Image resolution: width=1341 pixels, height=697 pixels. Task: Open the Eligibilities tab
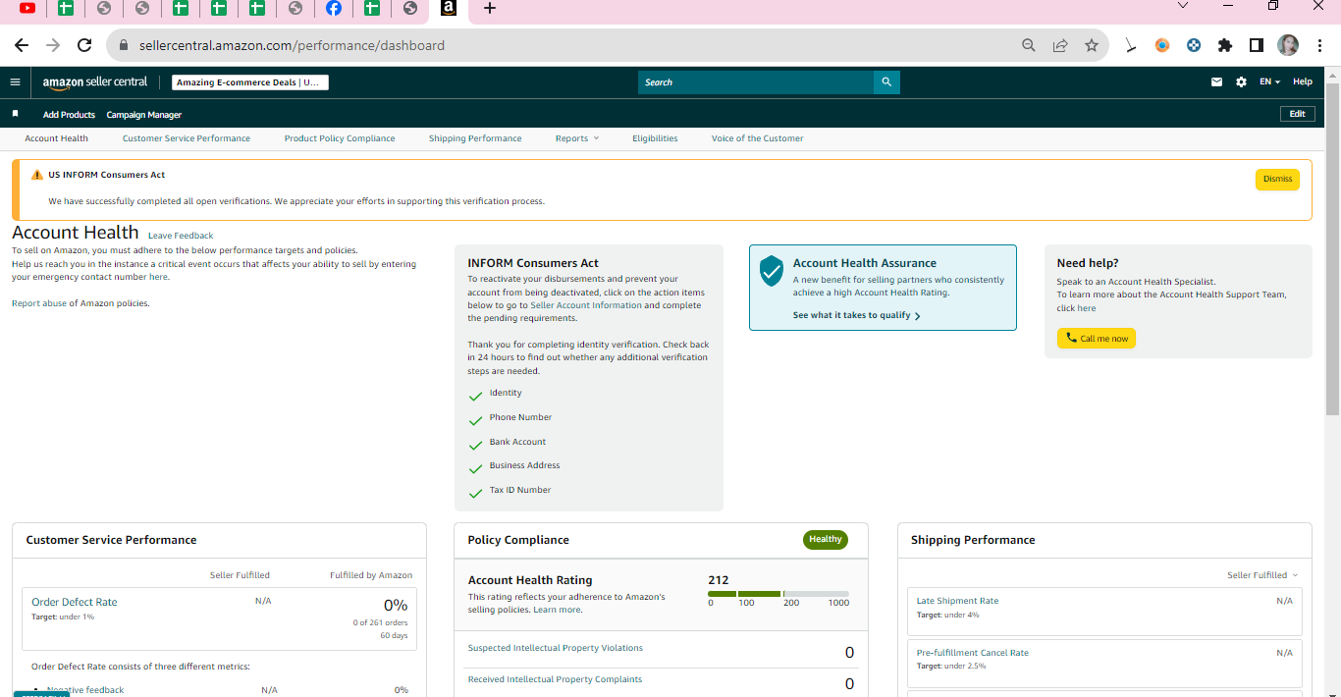pyautogui.click(x=655, y=138)
